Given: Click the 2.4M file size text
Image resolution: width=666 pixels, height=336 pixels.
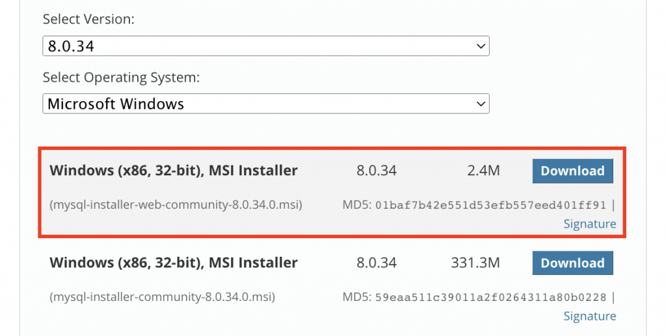Looking at the screenshot, I should (483, 171).
